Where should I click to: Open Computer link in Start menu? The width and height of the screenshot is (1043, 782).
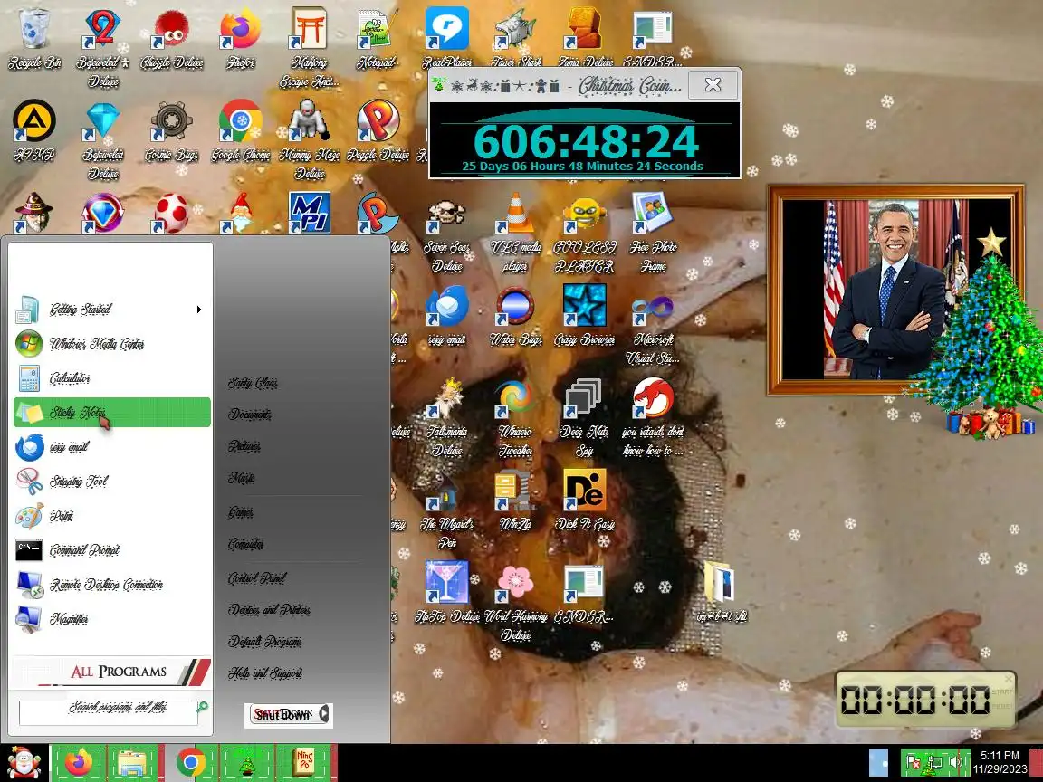tap(246, 544)
